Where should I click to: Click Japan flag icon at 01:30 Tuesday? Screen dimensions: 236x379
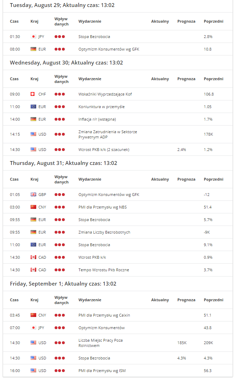point(33,37)
